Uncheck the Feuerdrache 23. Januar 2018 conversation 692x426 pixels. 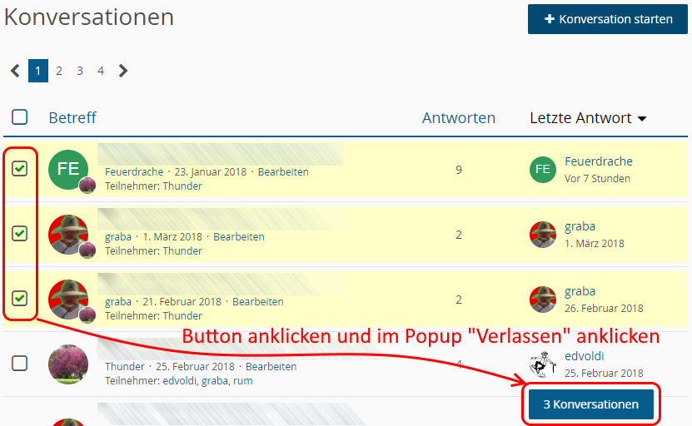[19, 168]
